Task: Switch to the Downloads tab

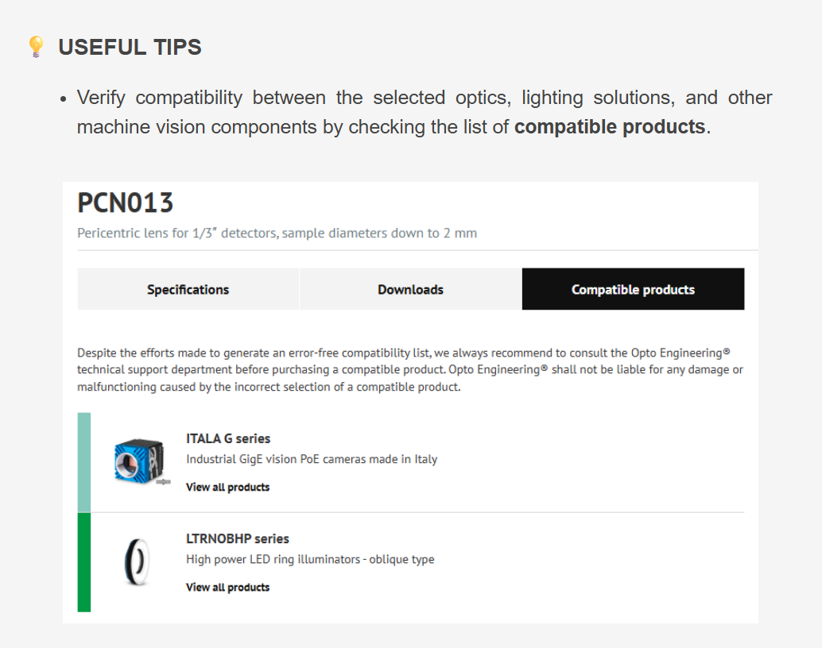Action: click(410, 289)
